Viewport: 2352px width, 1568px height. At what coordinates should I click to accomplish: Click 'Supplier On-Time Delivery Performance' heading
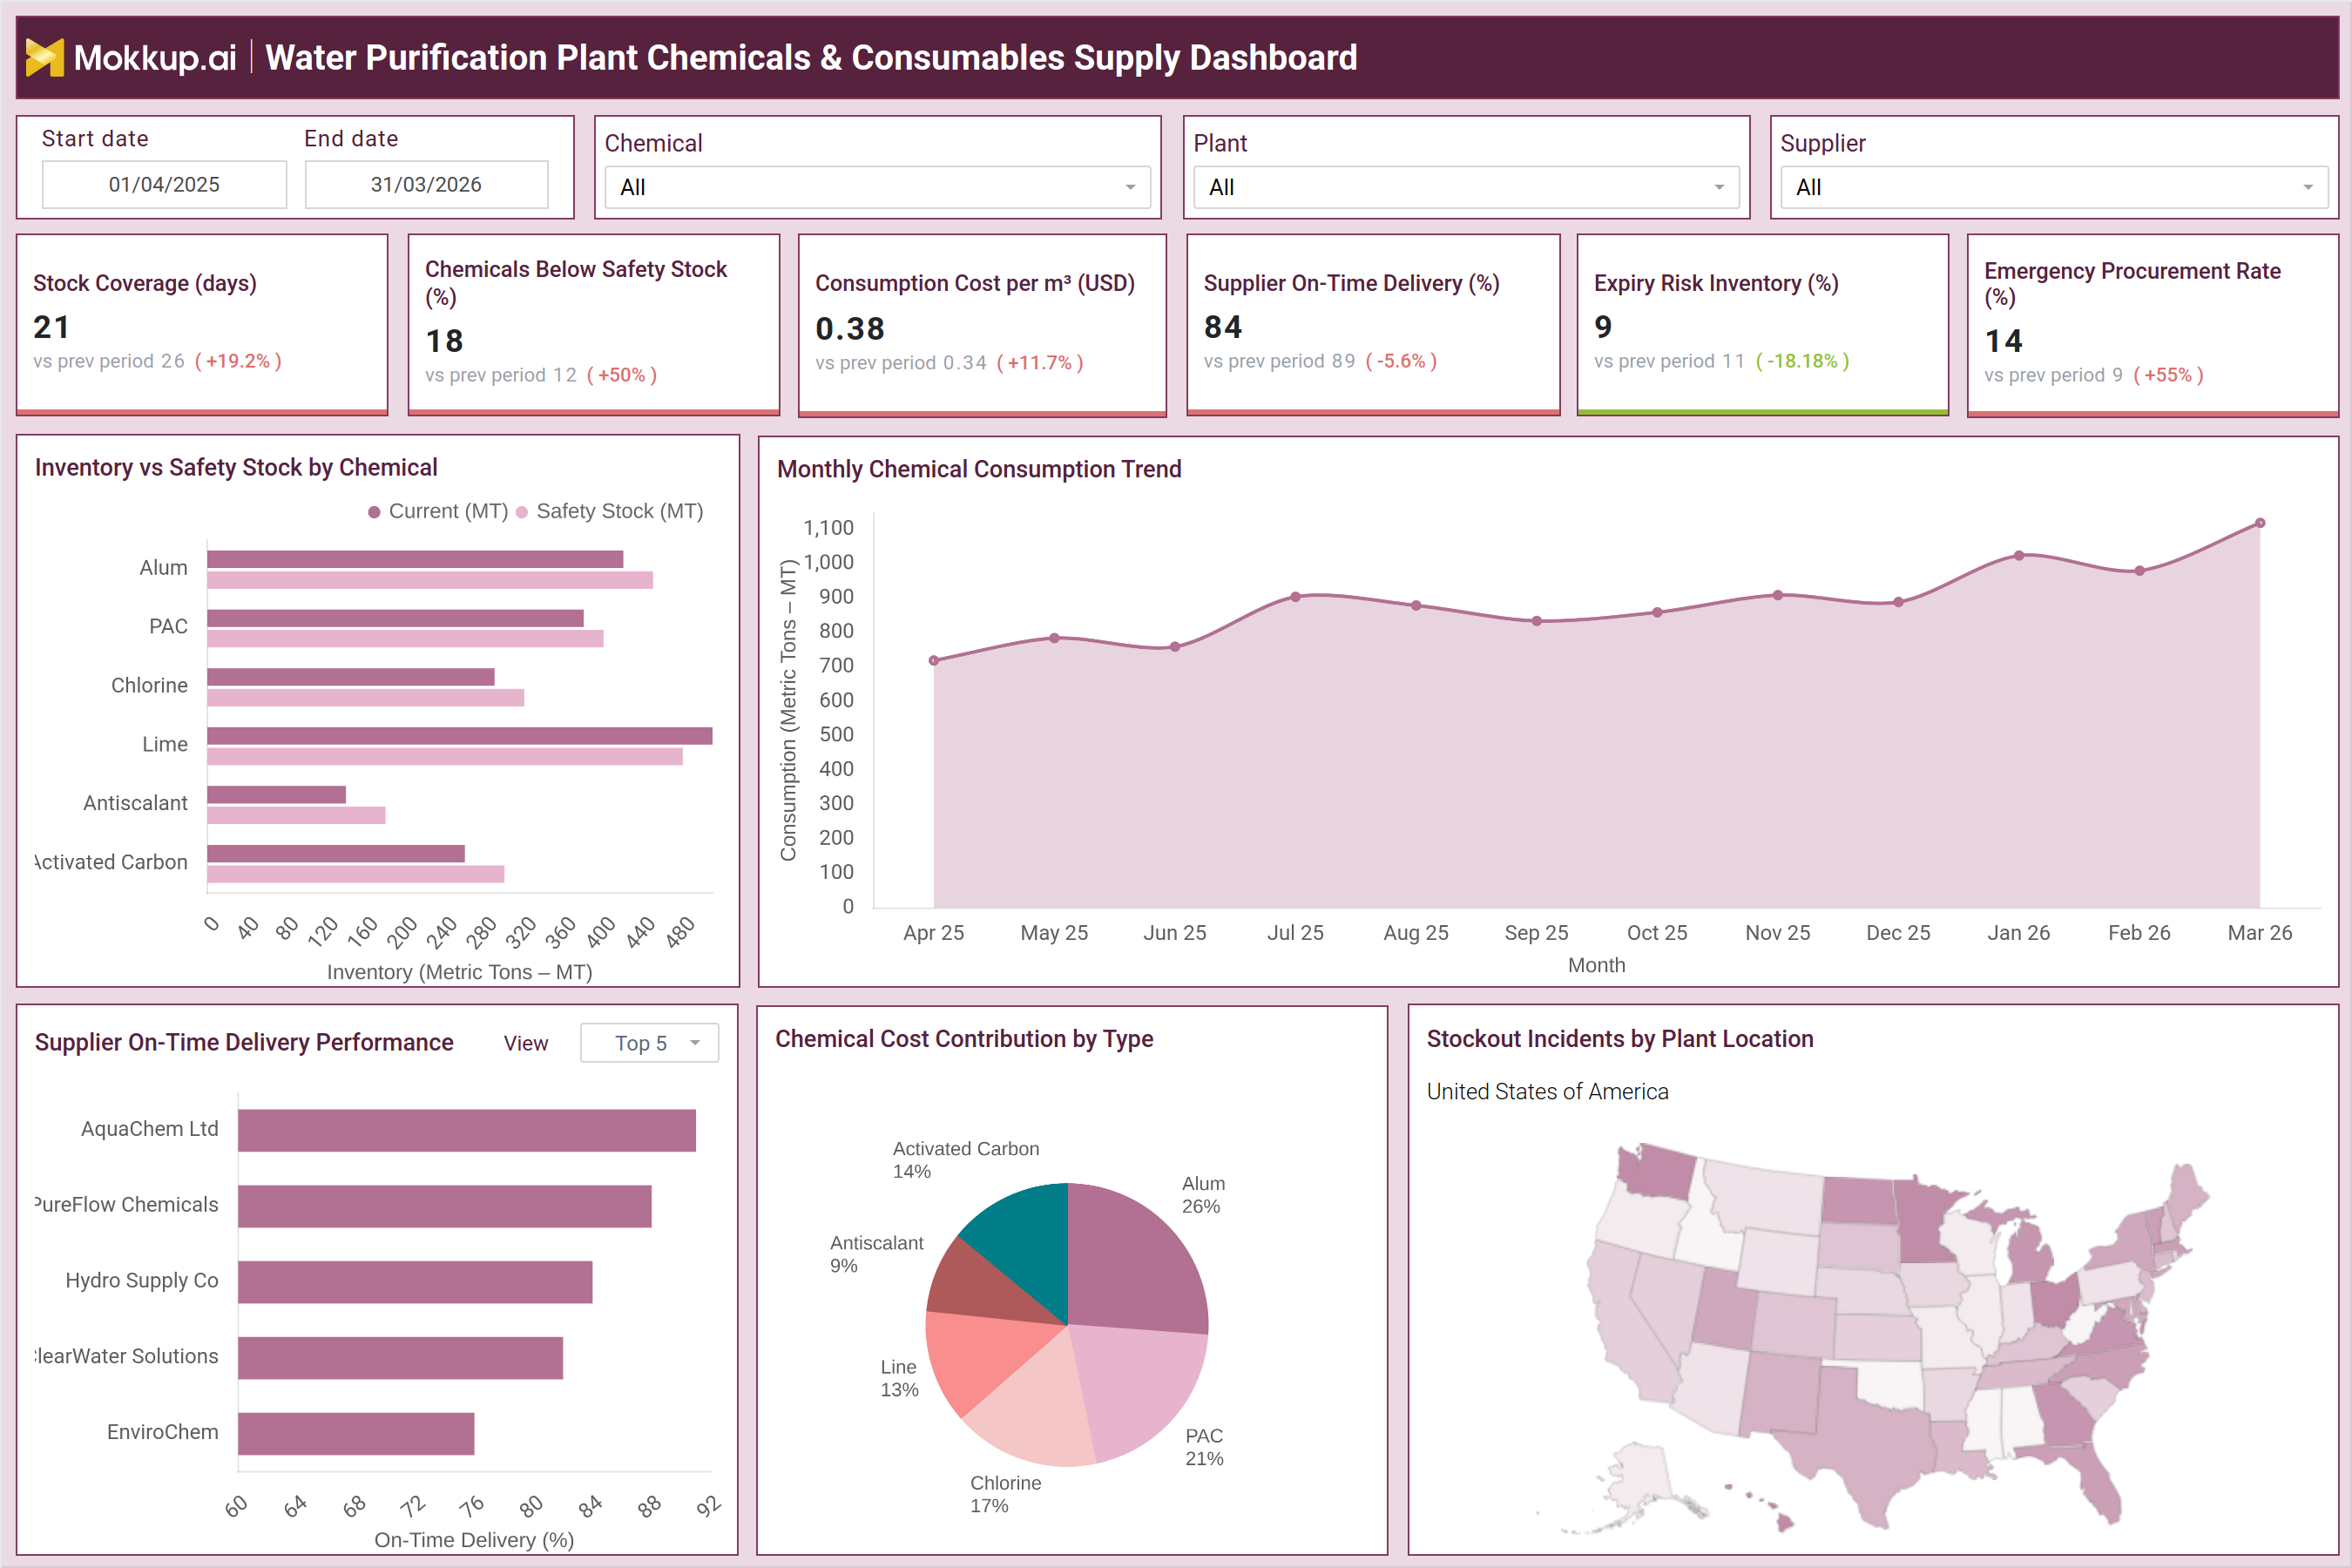pyautogui.click(x=244, y=1042)
